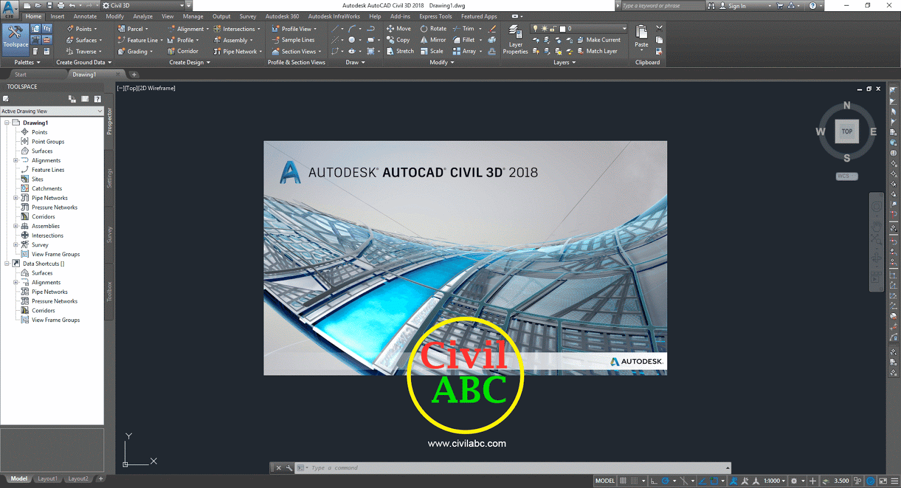Expand the Pipe Networks node under Drawing1
901x488 pixels.
click(16, 198)
